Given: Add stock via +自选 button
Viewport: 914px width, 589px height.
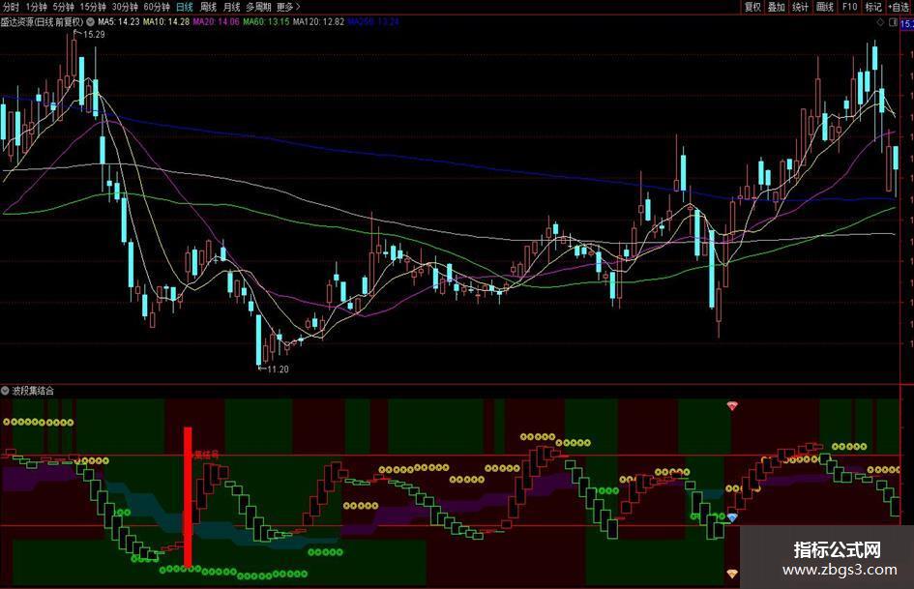Looking at the screenshot, I should tap(899, 7).
